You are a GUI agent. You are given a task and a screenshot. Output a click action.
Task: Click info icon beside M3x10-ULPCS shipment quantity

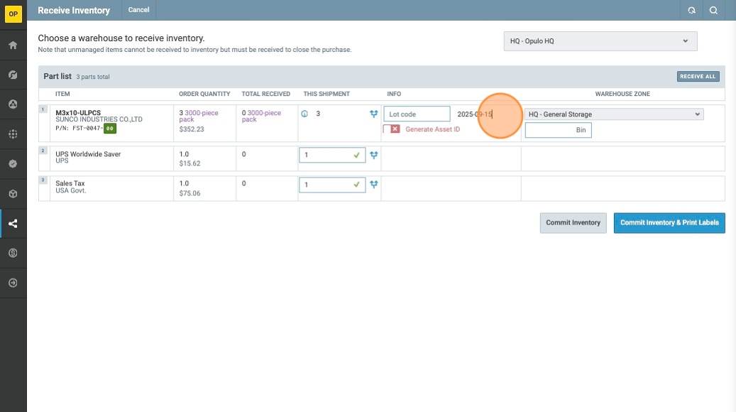point(304,114)
